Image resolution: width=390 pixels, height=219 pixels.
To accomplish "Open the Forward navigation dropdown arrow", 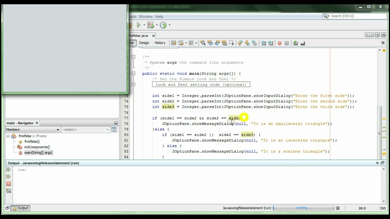I will 196,43.
